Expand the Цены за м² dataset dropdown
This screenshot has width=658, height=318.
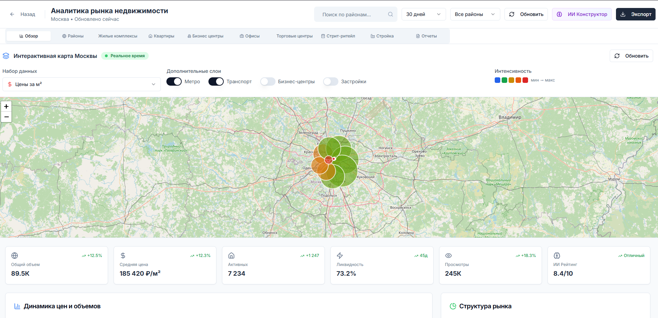82,84
